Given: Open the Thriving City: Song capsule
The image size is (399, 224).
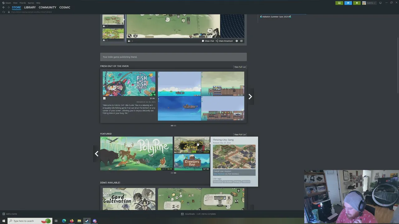Looking at the screenshot, I should 192,145.
